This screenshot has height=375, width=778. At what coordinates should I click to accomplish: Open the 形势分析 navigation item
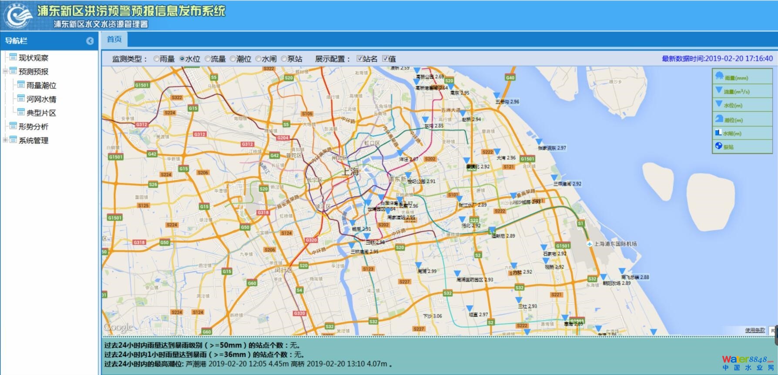point(33,127)
